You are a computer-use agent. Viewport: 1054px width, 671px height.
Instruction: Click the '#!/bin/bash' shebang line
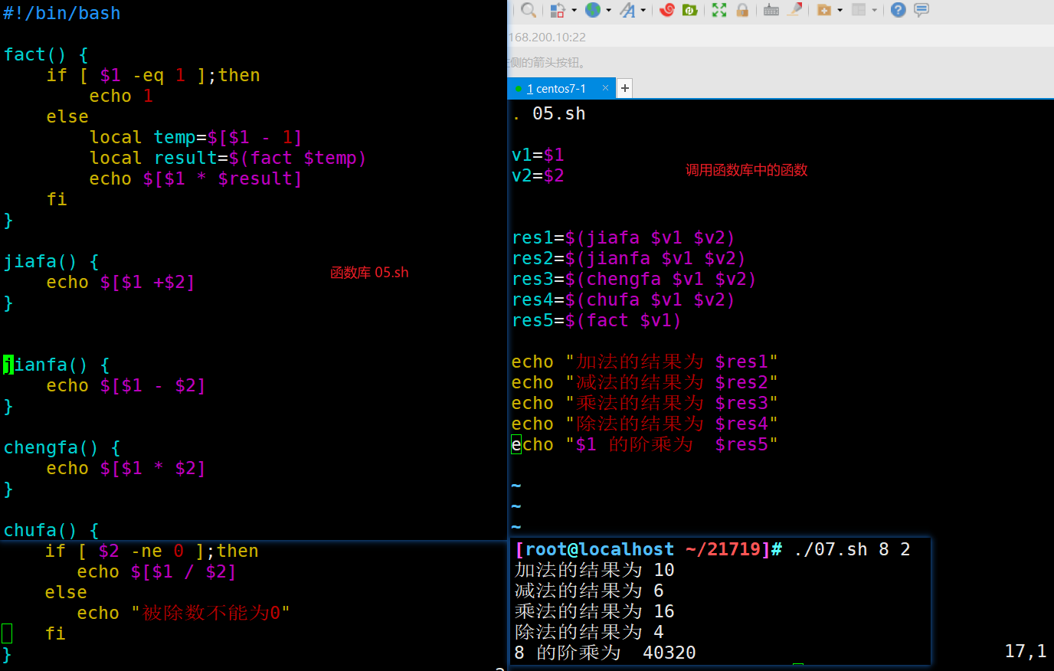[62, 13]
